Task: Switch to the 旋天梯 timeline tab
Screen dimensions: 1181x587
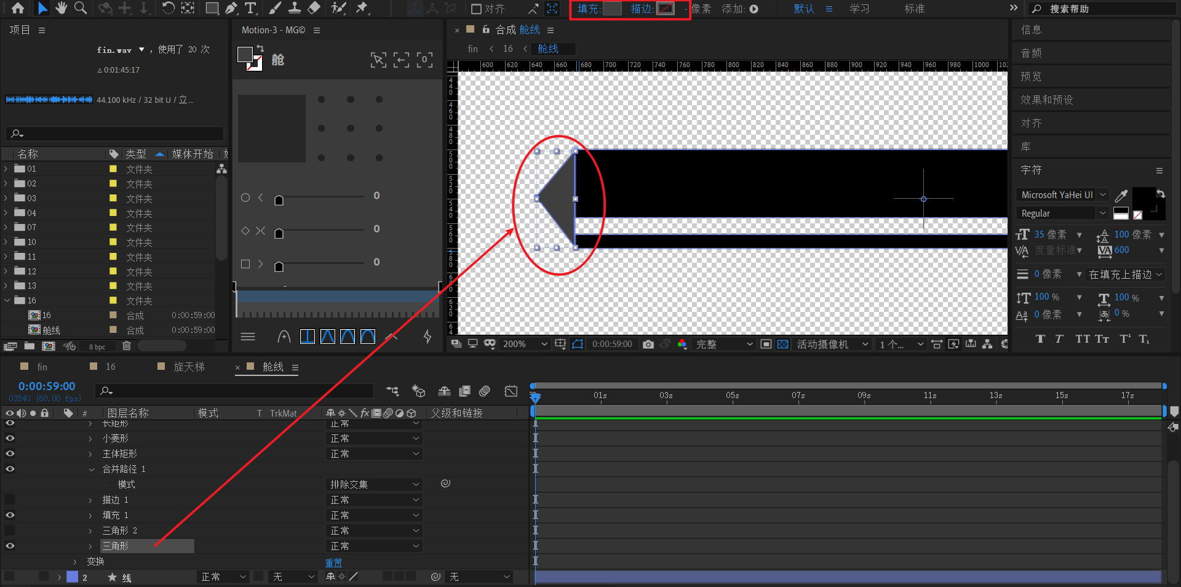Action: point(189,367)
